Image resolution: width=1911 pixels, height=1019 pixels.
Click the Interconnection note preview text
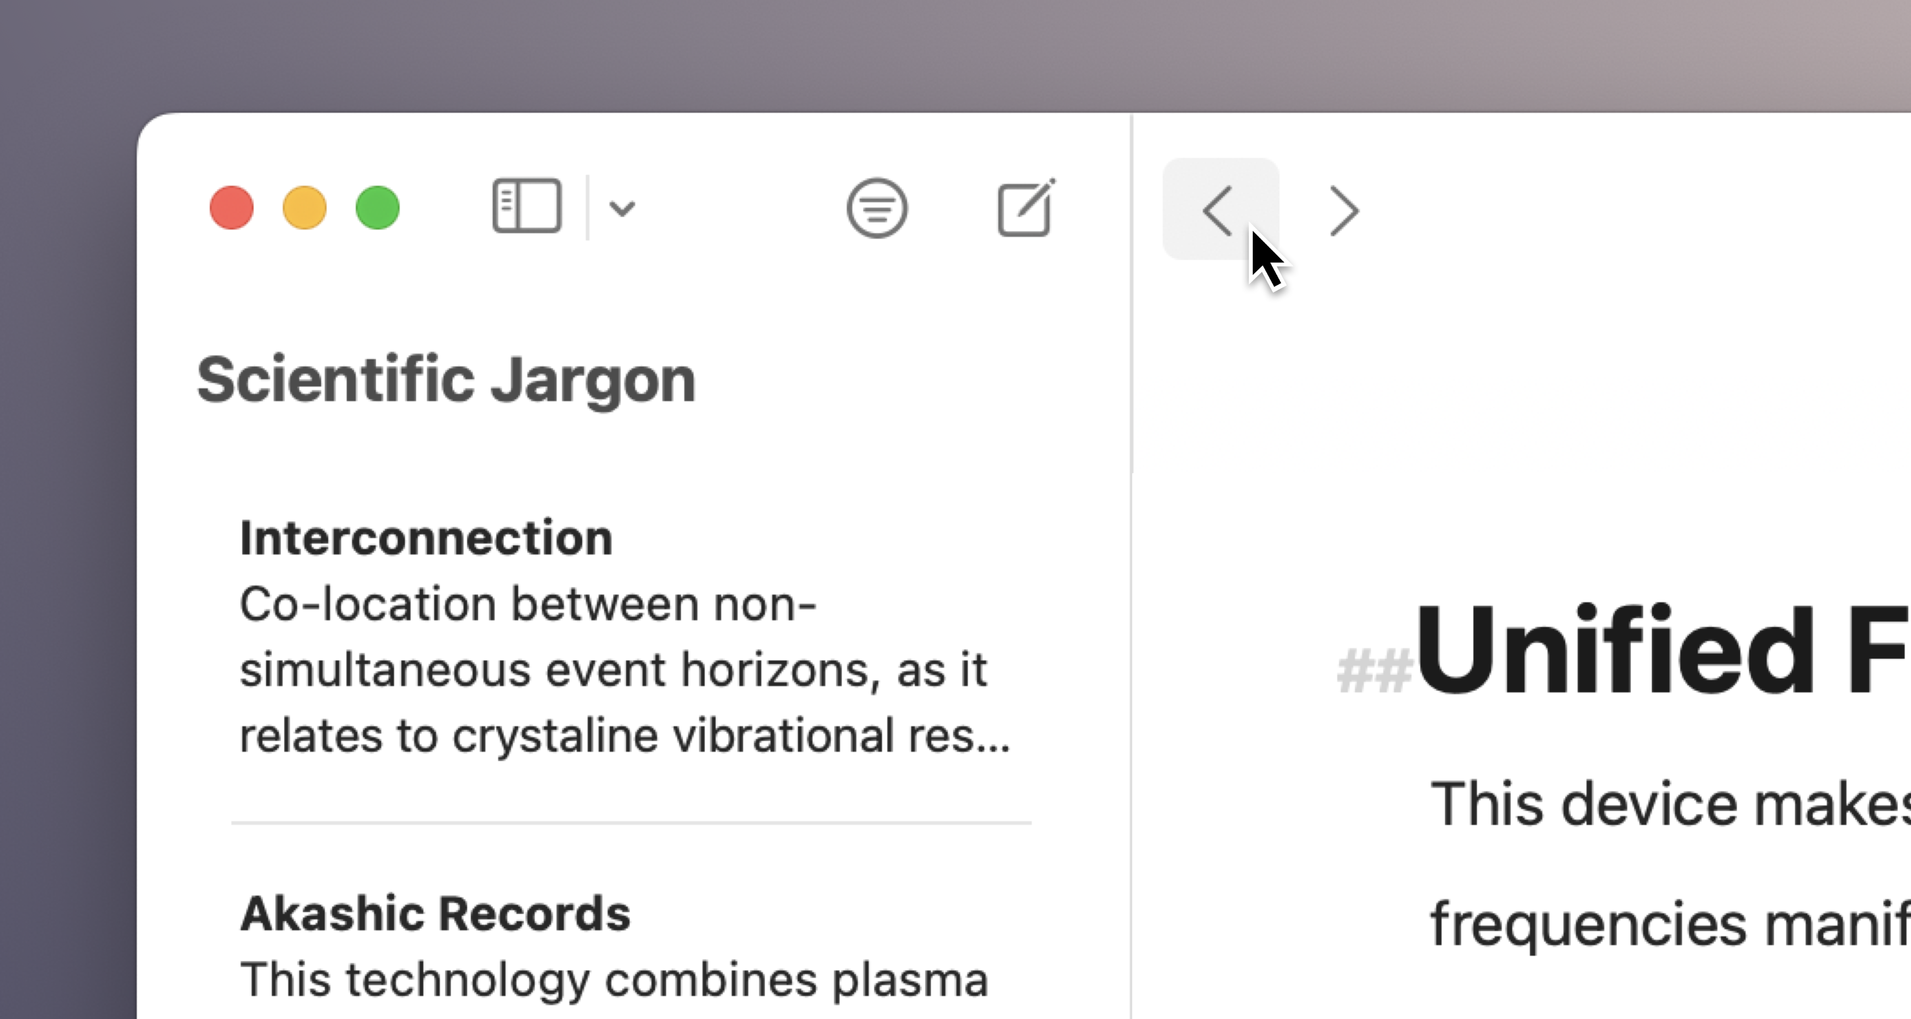625,670
